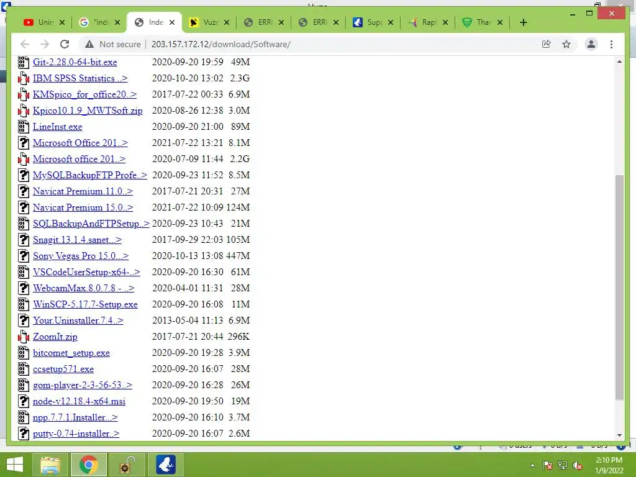
Task: Click binary icon beside WinSCP-5.17.7-Setup.exe
Action: click(24, 304)
